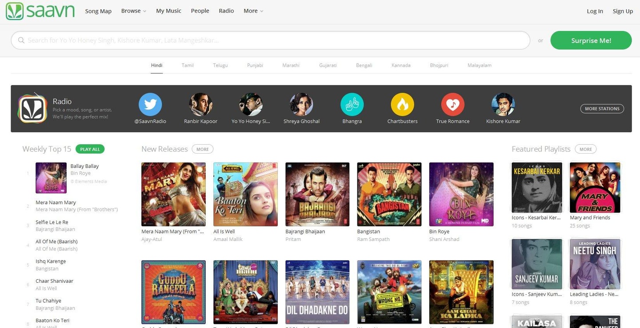Open the Mera Naam Mary album cover
The width and height of the screenshot is (640, 328).
point(173,194)
